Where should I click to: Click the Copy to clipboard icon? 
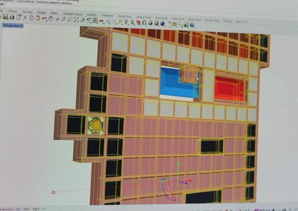32,18
